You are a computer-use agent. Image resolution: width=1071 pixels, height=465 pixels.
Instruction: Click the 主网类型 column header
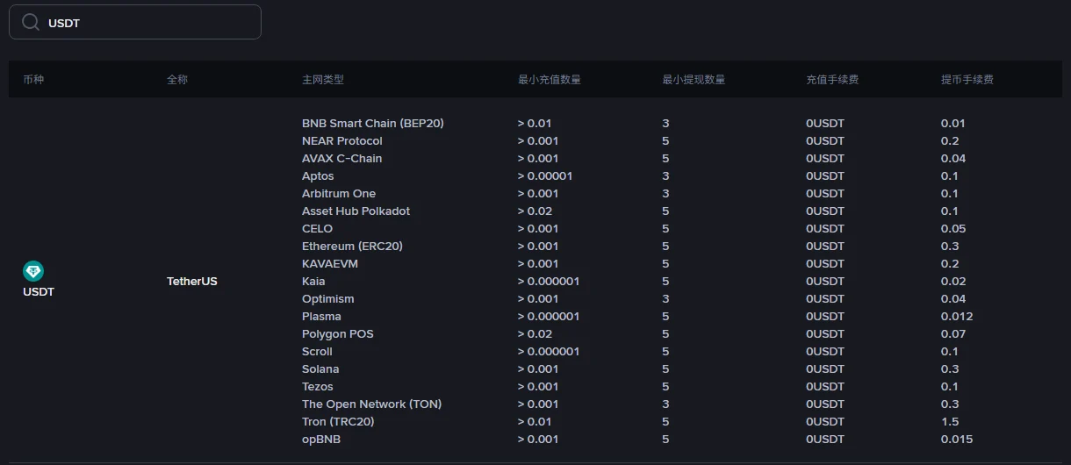323,80
